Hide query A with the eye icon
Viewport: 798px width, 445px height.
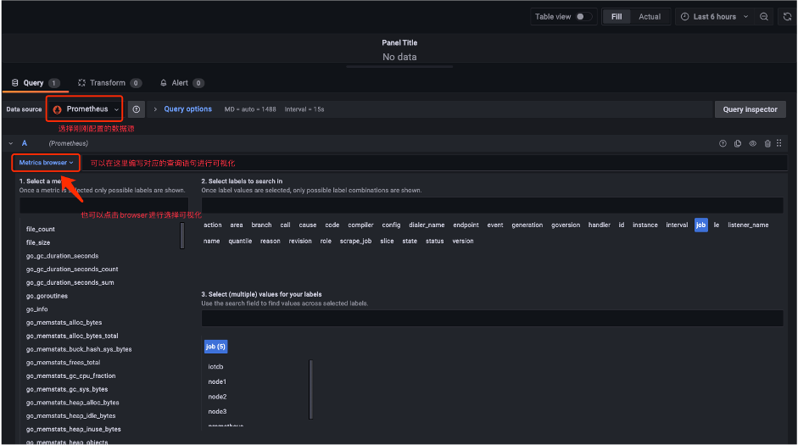pos(752,143)
